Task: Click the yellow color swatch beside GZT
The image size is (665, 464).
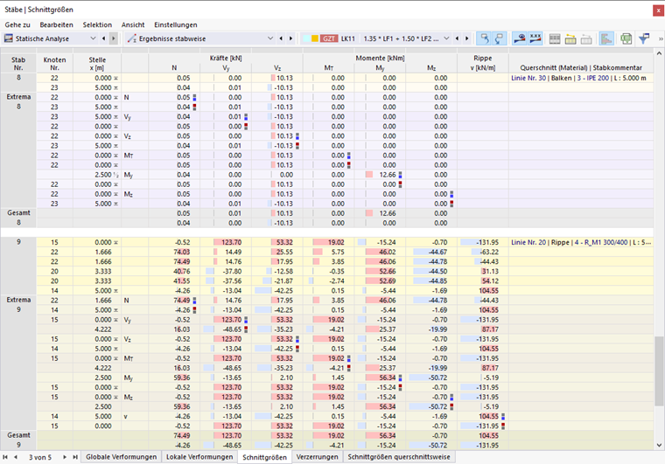Action: click(x=315, y=38)
